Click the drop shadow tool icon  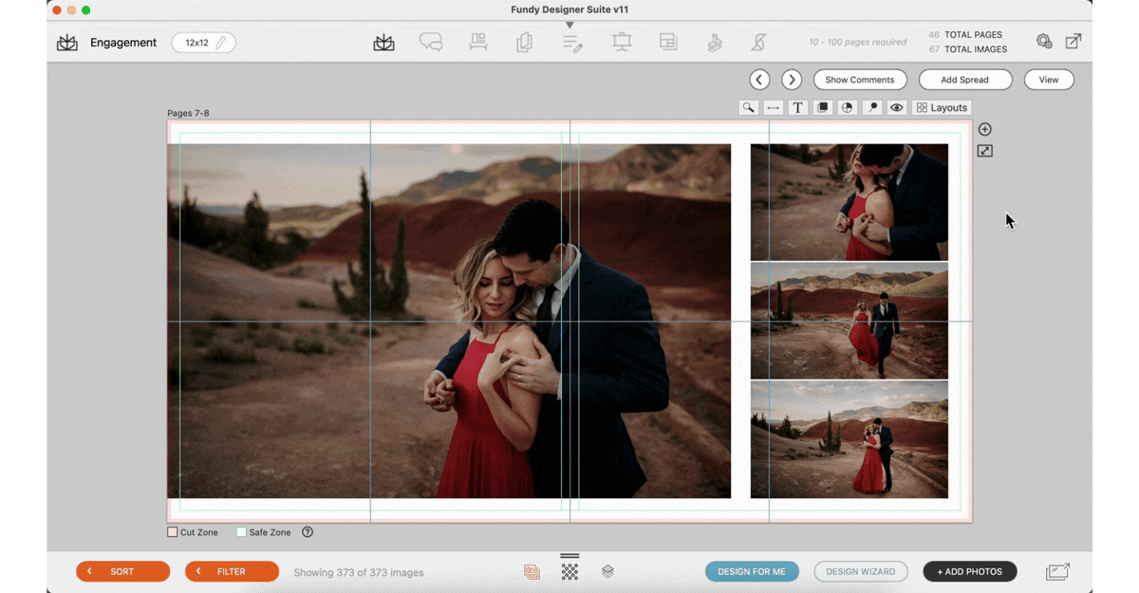tap(823, 108)
